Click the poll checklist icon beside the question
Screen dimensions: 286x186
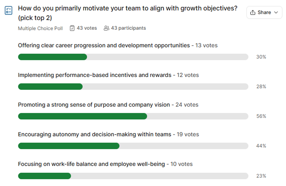[x=9, y=10]
